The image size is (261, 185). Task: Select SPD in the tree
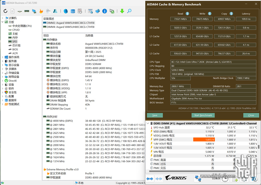pyautogui.click(x=14, y=42)
